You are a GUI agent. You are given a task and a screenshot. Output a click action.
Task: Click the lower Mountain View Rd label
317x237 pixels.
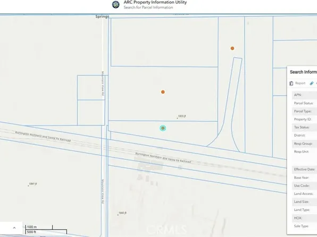pos(103,191)
